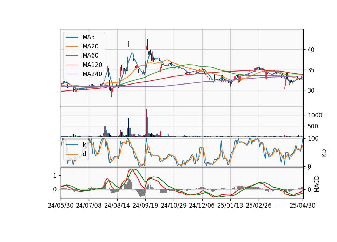Click the volume axis value 1000
Screen dimensions: 337x242
315,115
